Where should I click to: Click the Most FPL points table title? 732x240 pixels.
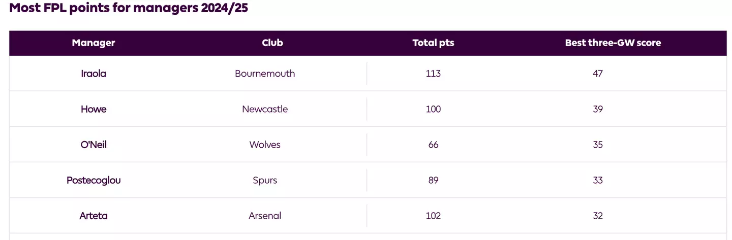pos(129,8)
